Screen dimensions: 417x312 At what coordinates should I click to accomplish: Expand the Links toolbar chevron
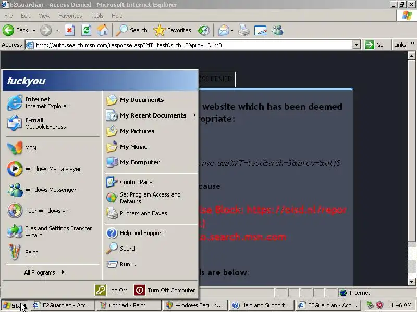412,43
